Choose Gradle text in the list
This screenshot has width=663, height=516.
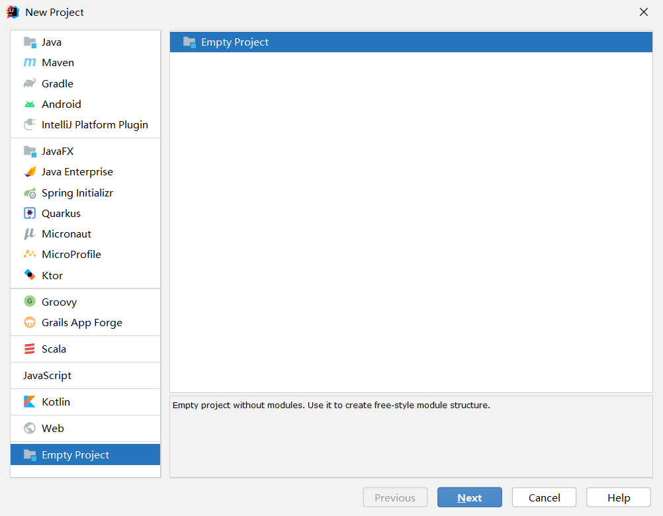pyautogui.click(x=58, y=83)
